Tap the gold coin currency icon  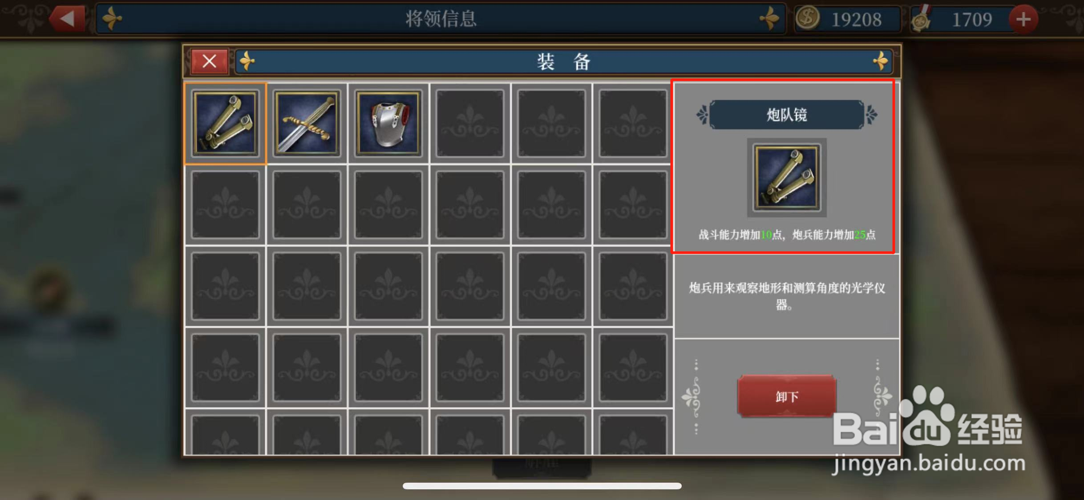click(x=808, y=19)
